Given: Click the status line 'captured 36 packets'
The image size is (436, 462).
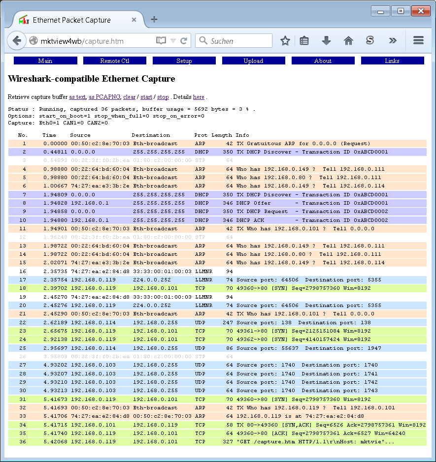Looking at the screenshot, I should (104, 109).
